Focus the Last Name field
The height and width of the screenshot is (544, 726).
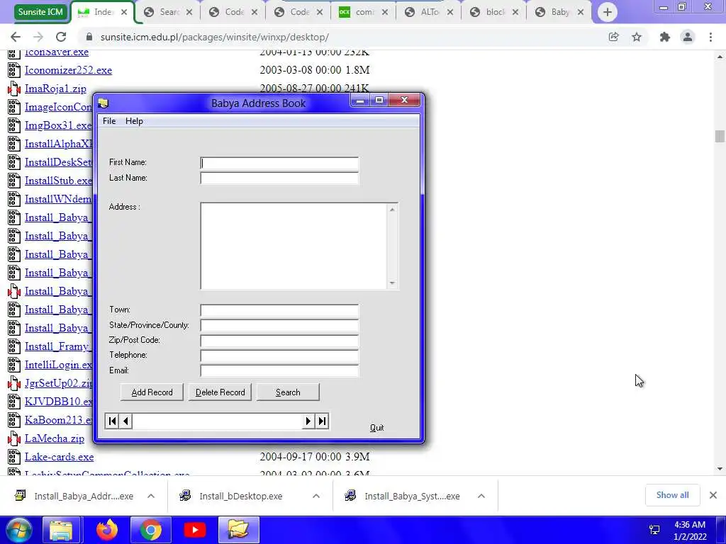point(279,178)
